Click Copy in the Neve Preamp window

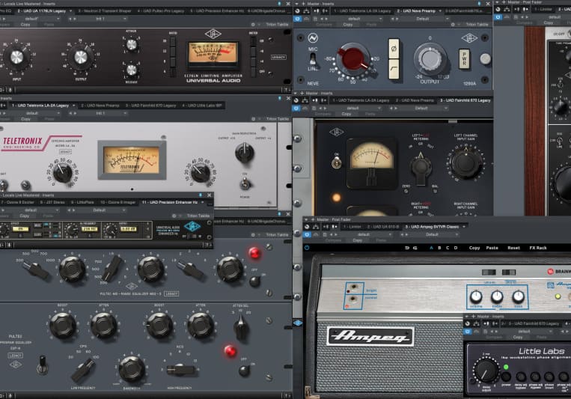coord(348,25)
